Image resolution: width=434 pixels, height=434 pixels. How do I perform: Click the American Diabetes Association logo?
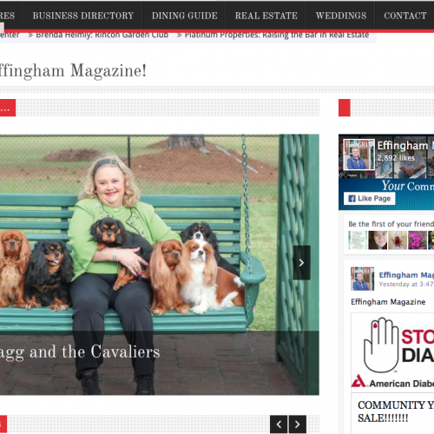coord(393,381)
